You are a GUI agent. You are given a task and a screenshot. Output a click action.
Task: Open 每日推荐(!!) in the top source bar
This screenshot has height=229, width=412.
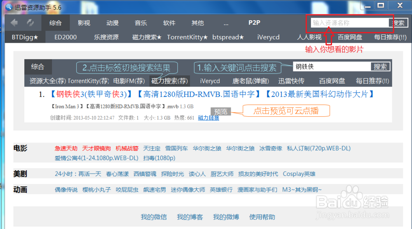tap(390, 37)
